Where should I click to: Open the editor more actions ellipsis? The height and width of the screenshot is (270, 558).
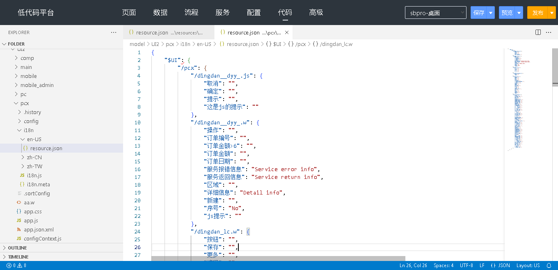point(549,32)
